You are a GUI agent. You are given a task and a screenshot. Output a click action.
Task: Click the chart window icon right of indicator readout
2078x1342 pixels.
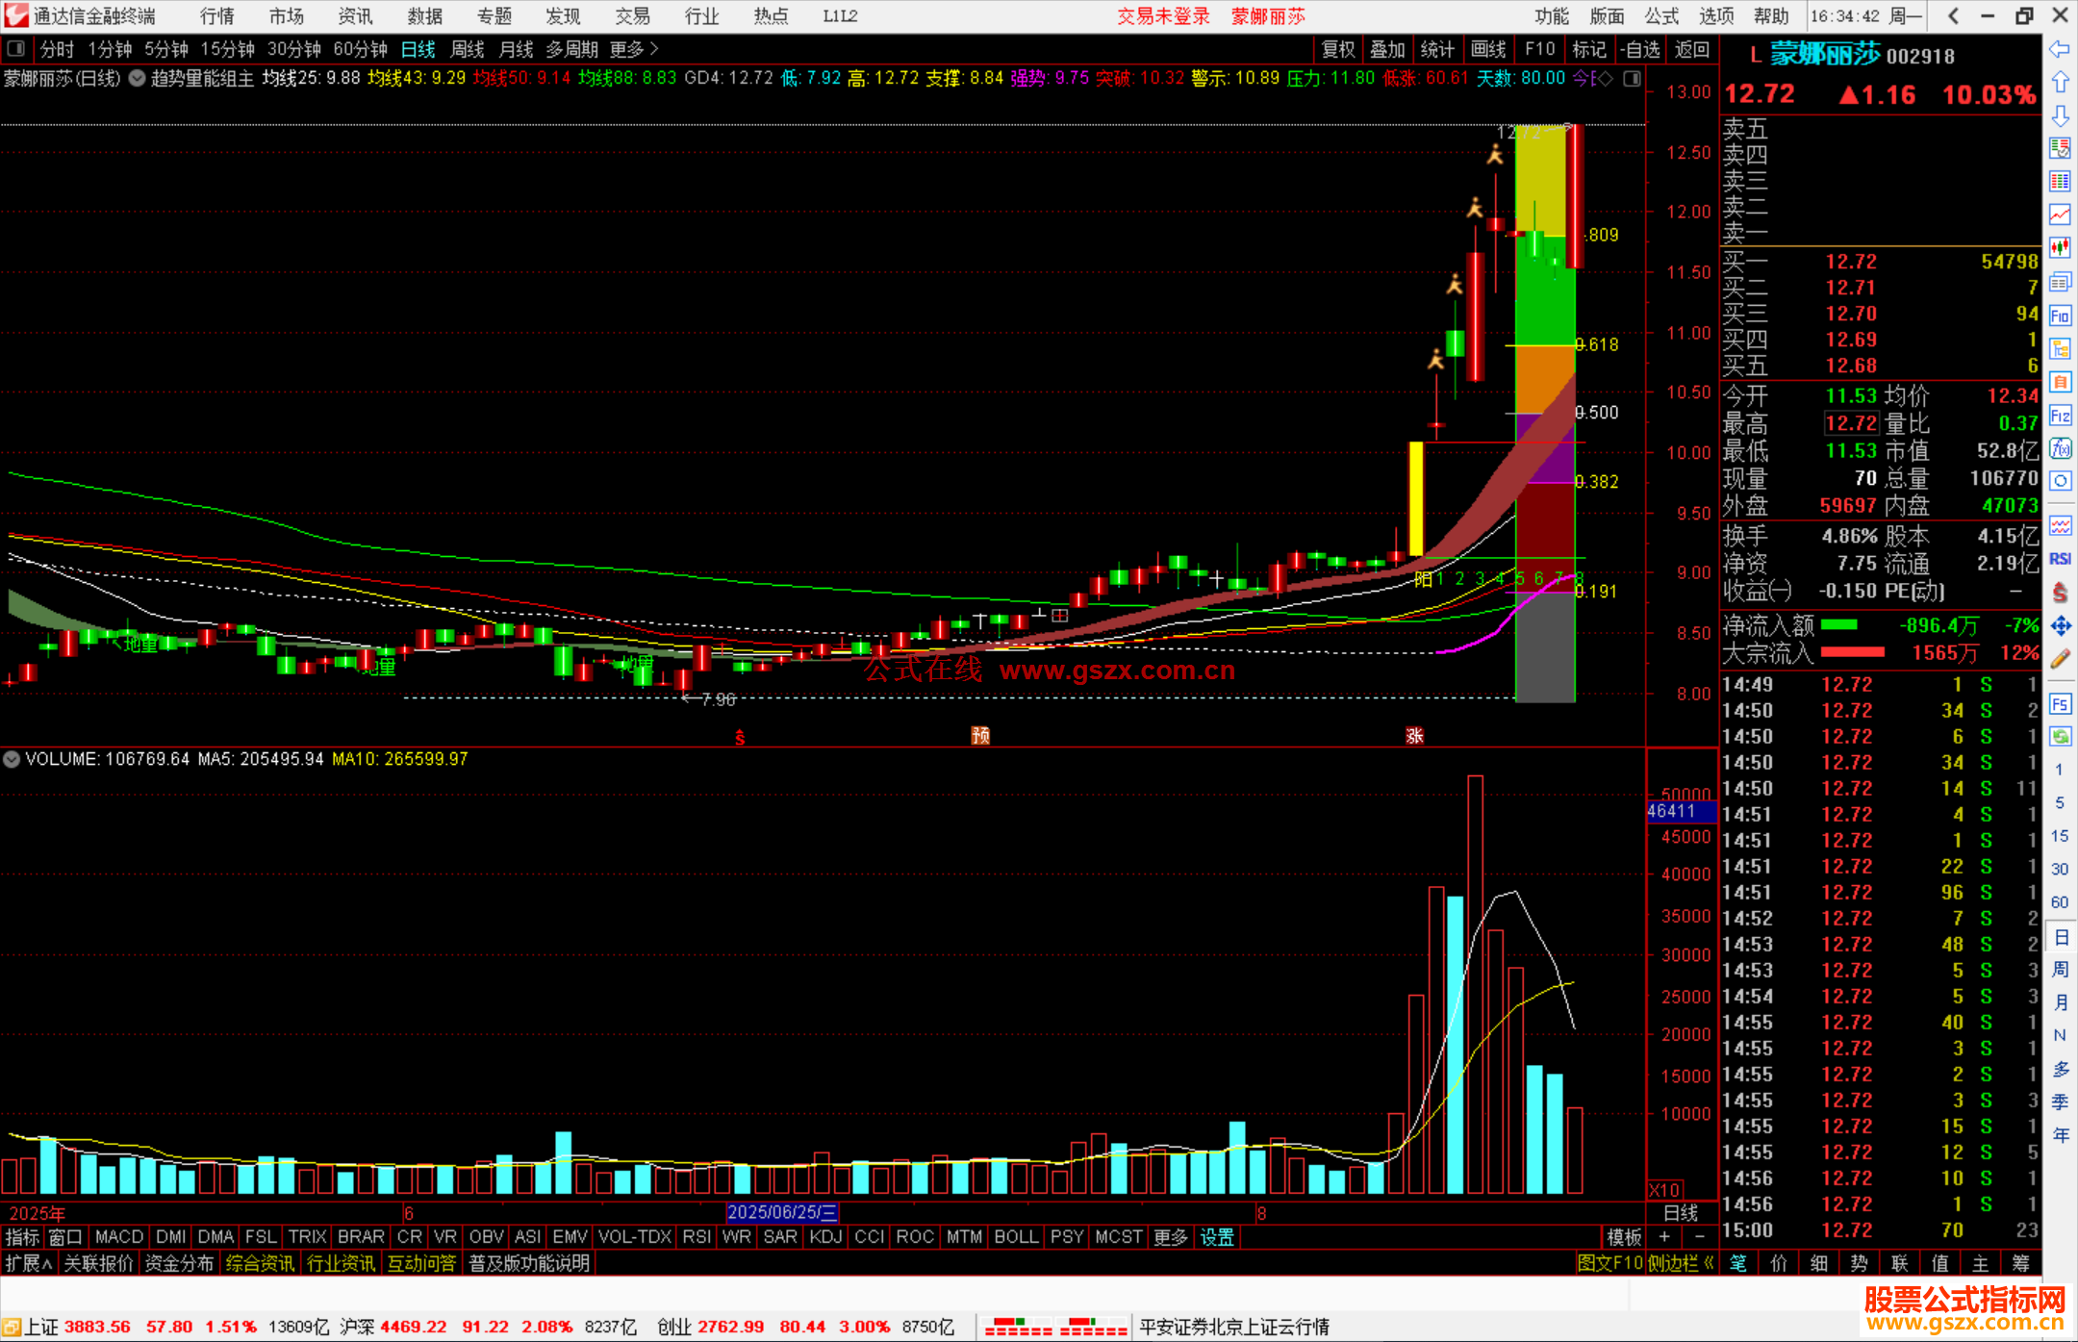[1633, 79]
